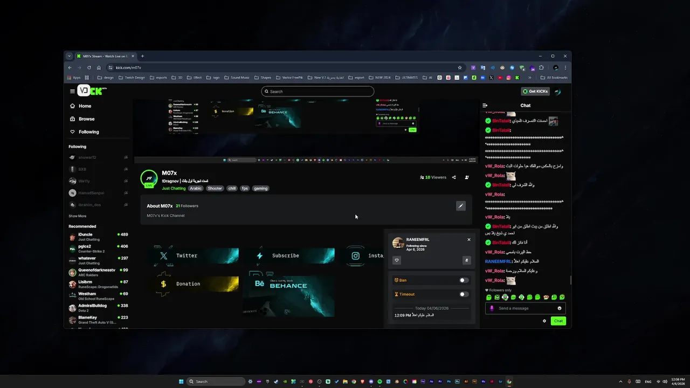Click the viewers count icon

[422, 177]
